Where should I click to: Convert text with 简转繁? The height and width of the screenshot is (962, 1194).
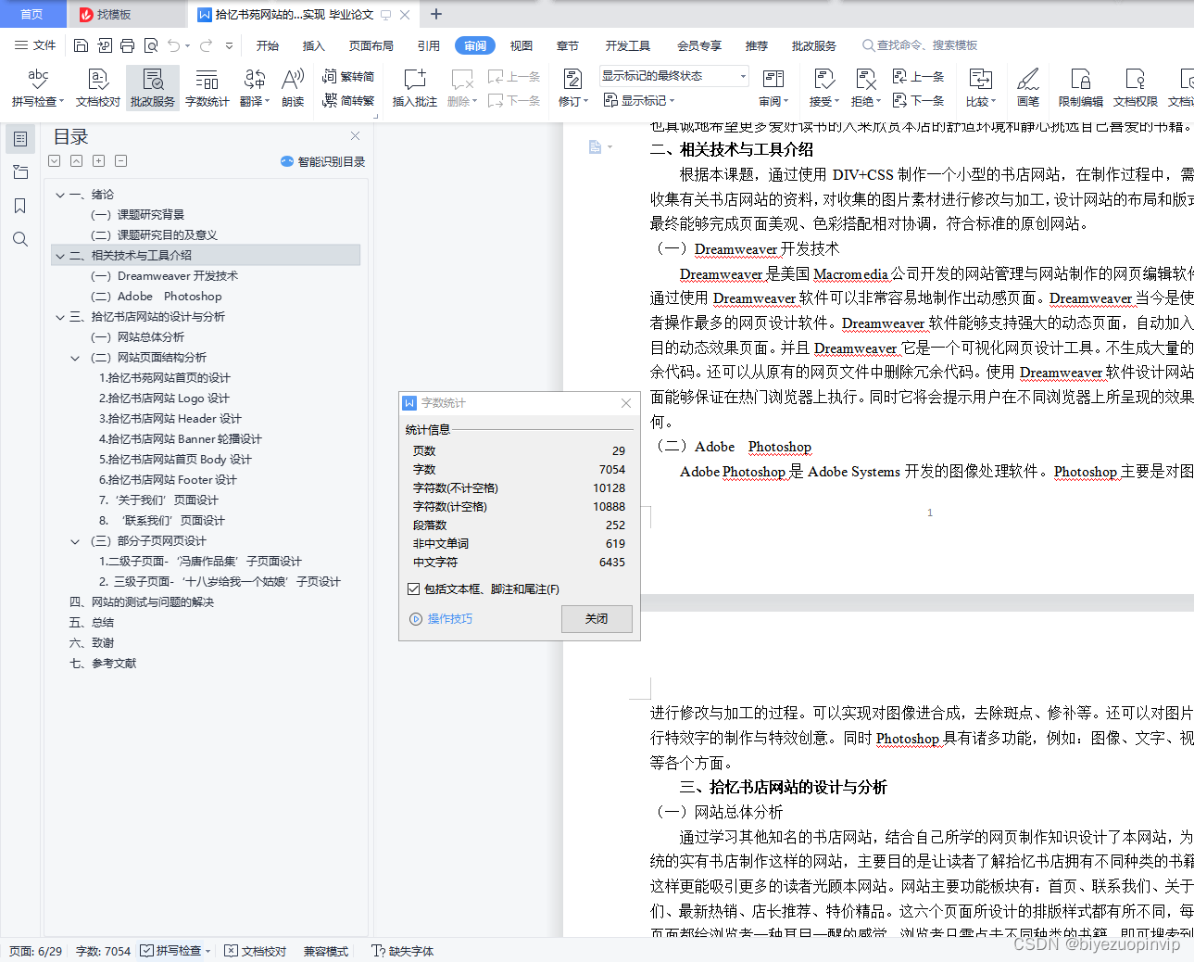click(348, 100)
